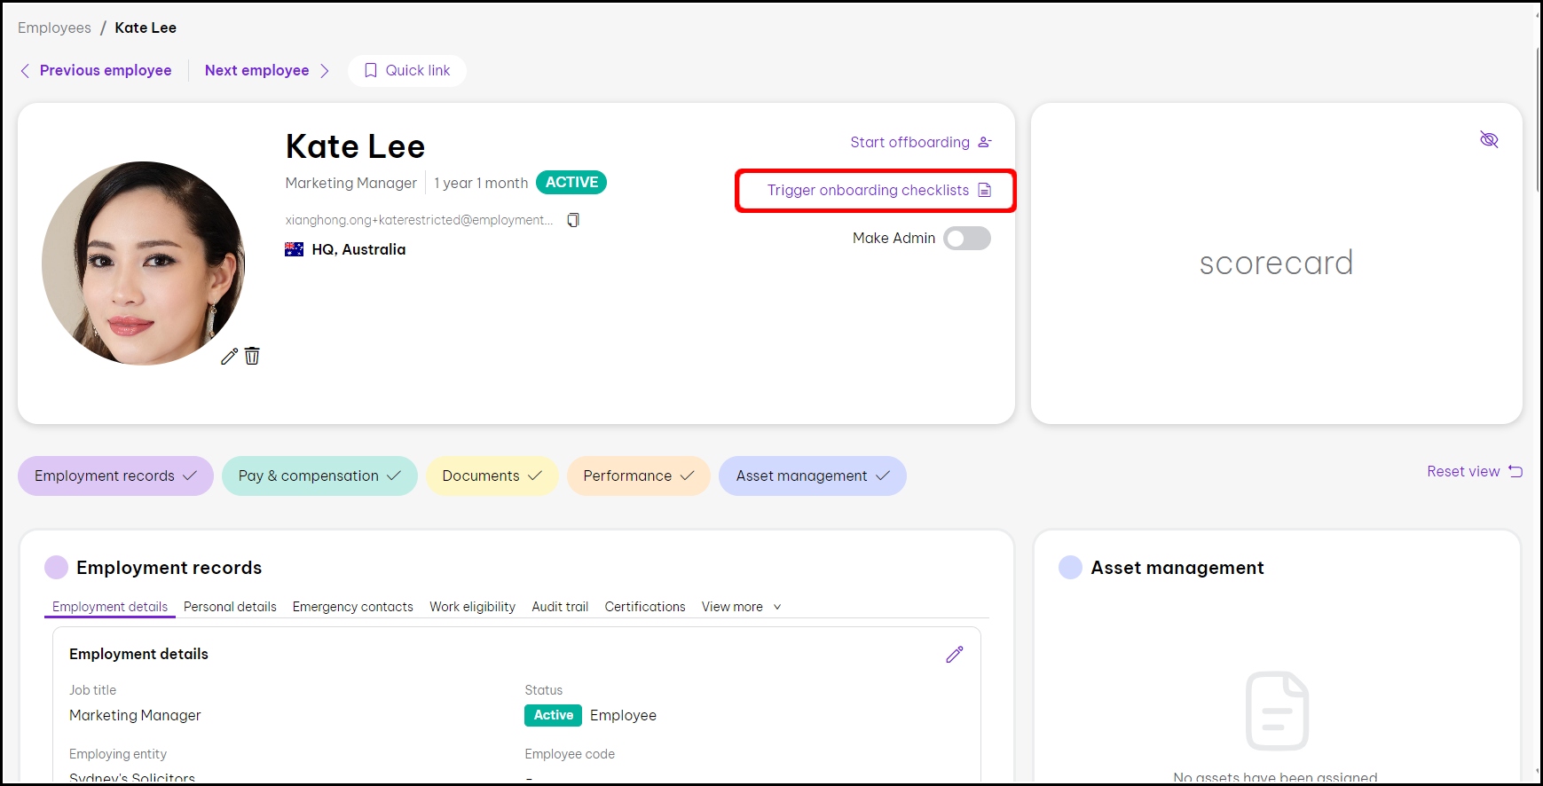Image resolution: width=1543 pixels, height=786 pixels.
Task: Copy email address using the copy icon
Action: tap(573, 220)
